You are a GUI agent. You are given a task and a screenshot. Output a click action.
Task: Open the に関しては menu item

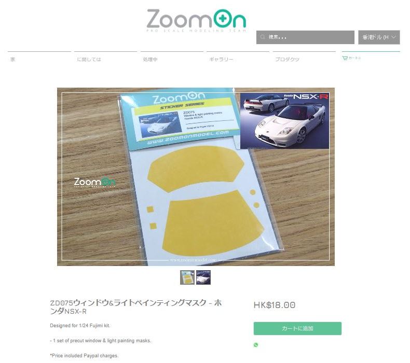pyautogui.click(x=89, y=59)
